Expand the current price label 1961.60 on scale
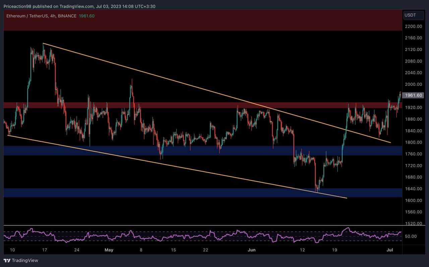The width and height of the screenshot is (429, 267). [x=414, y=95]
